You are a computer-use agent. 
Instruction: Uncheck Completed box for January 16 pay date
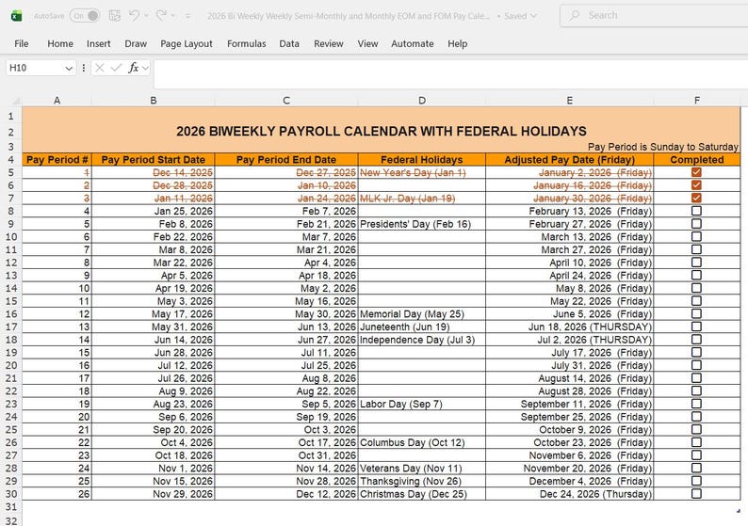(696, 184)
